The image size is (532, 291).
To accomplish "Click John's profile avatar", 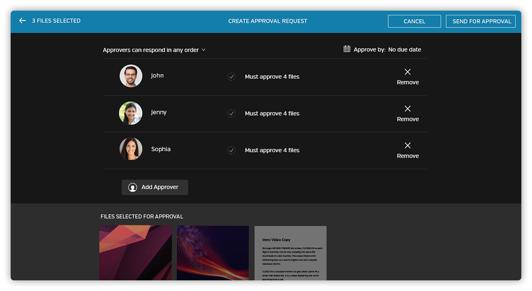I will (131, 75).
